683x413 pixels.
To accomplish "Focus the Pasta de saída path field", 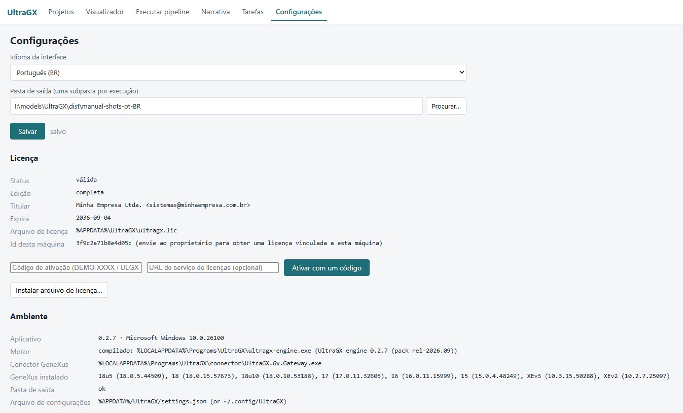I will point(217,106).
